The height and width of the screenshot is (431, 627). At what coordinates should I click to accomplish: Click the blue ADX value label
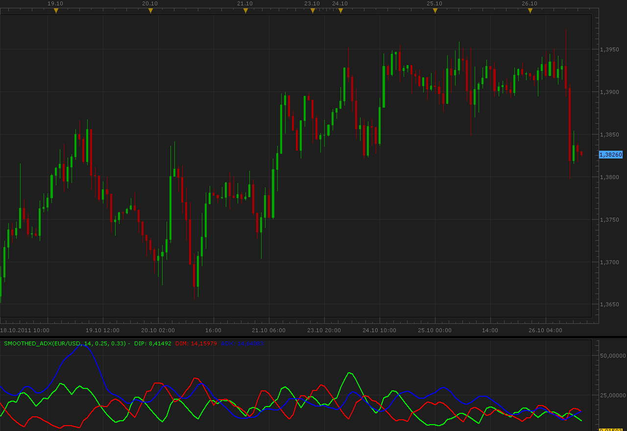242,343
